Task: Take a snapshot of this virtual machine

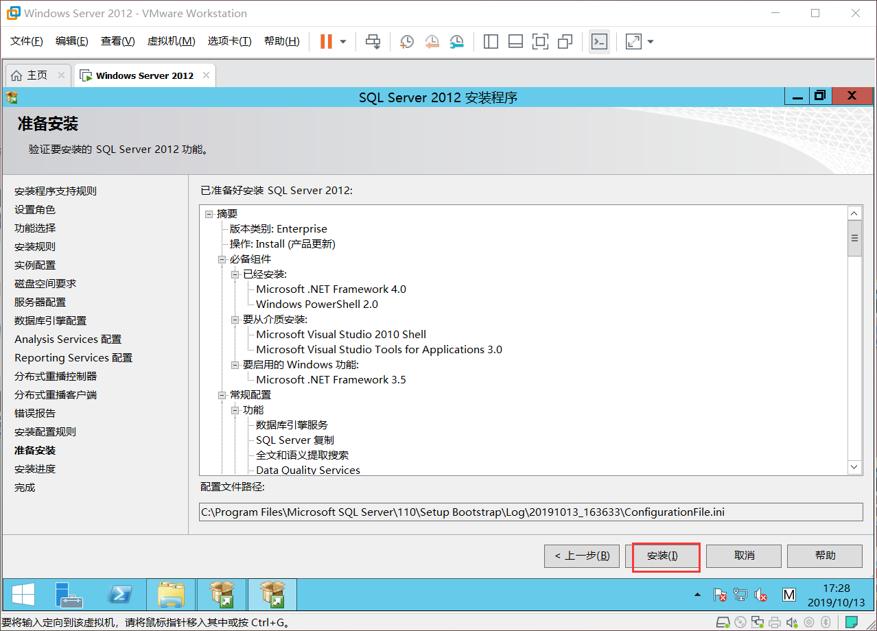Action: click(x=406, y=41)
